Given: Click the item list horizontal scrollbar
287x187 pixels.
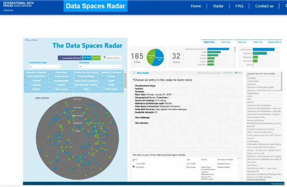Looking at the screenshot, I should click(256, 180).
